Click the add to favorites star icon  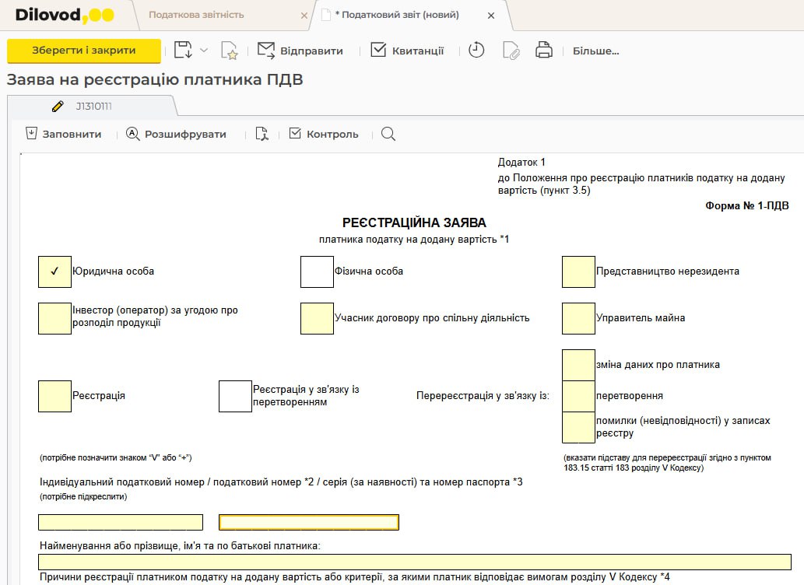tap(229, 51)
